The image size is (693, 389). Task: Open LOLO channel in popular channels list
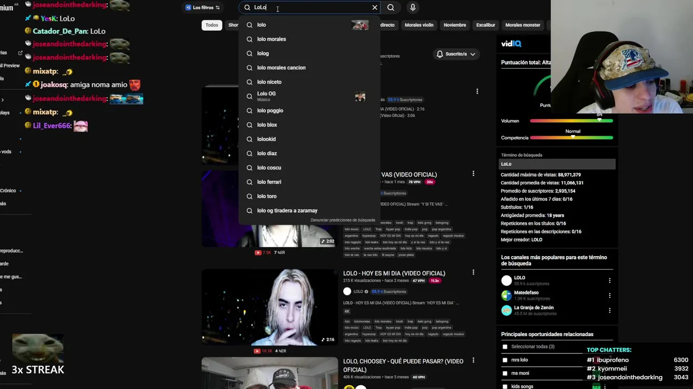click(519, 278)
